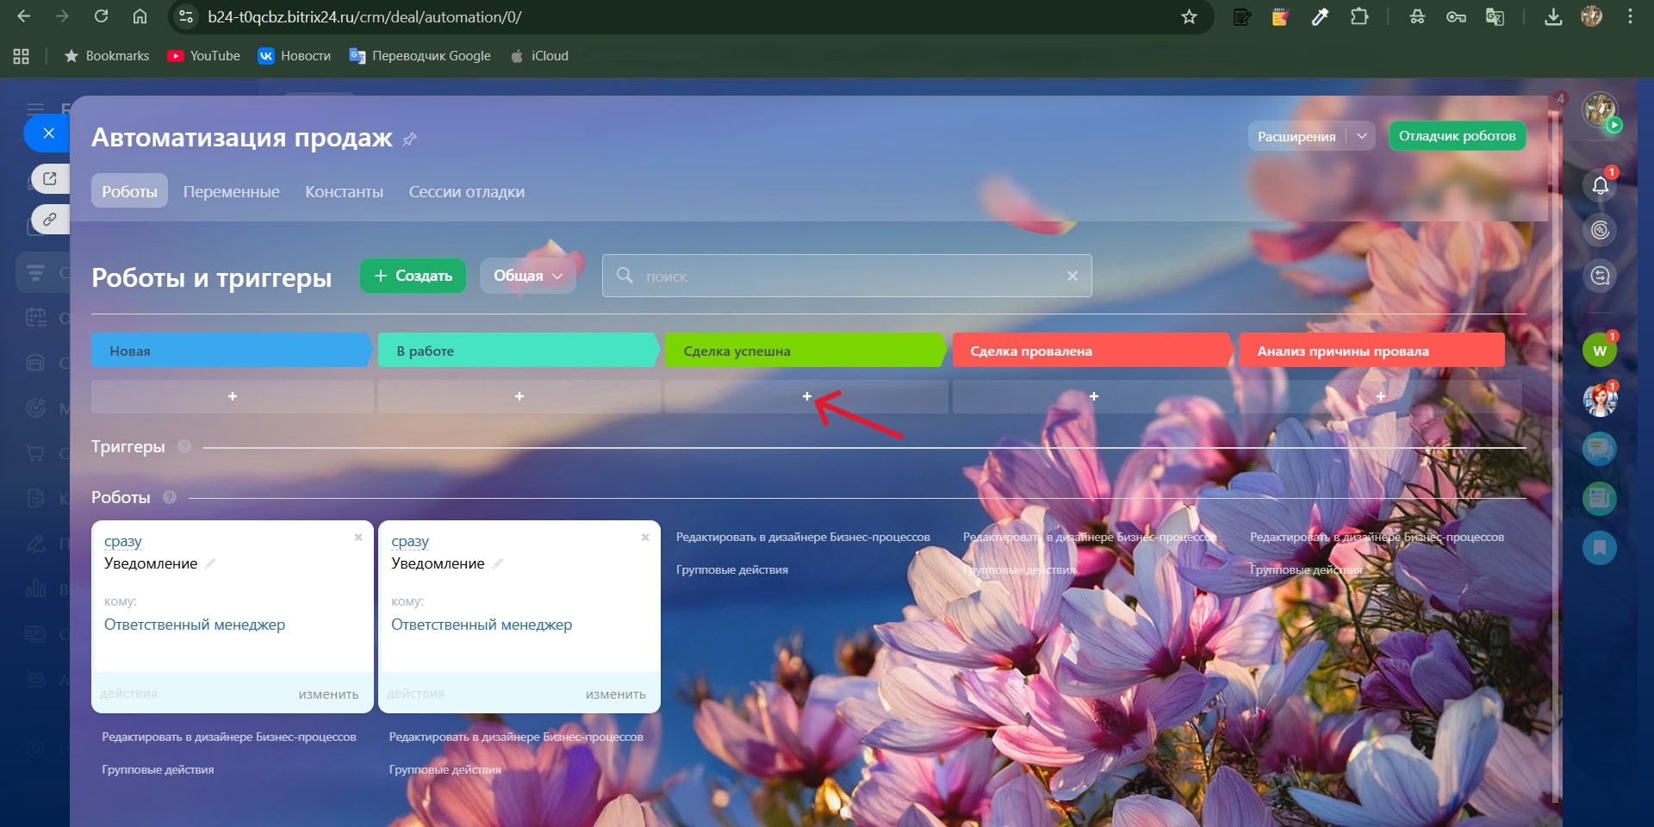Viewport: 1654px width, 827px height.
Task: Click the Триггеры help question icon
Action: point(184,446)
